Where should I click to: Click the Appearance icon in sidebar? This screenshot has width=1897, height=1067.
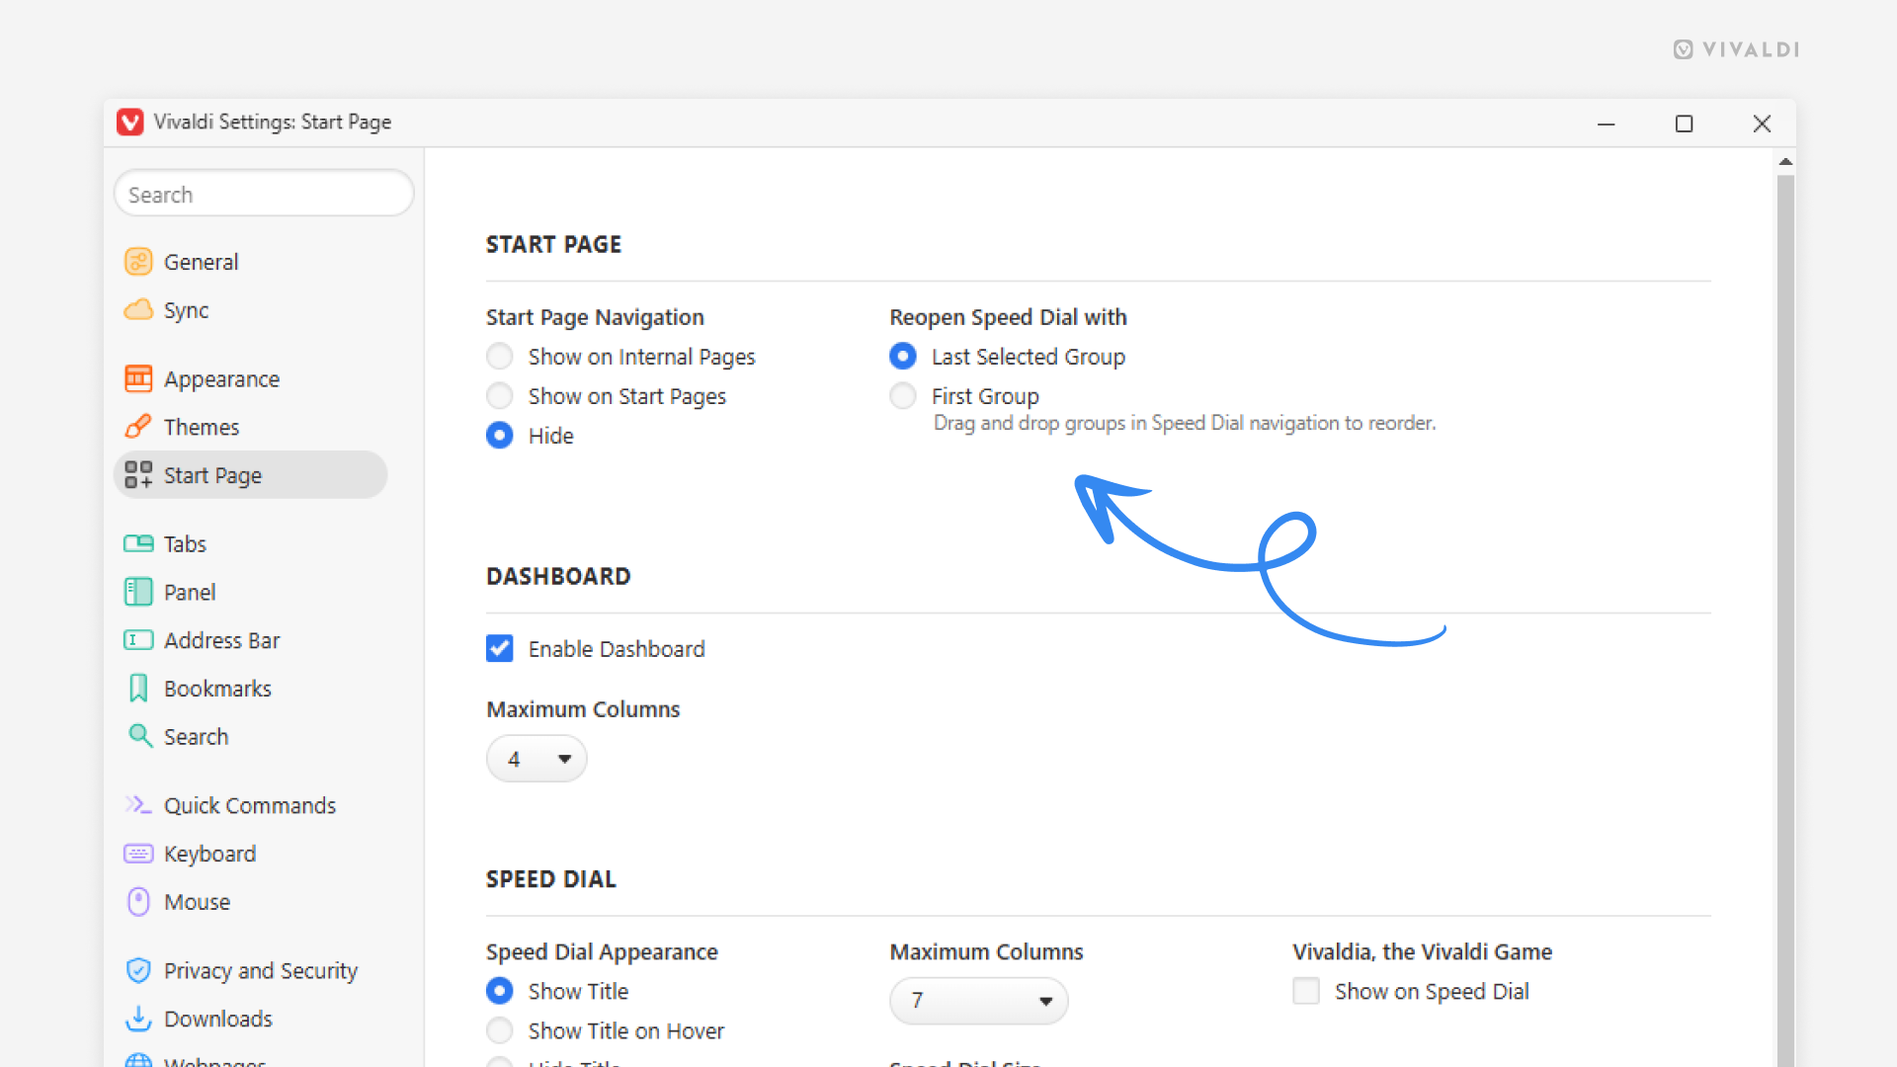(138, 378)
